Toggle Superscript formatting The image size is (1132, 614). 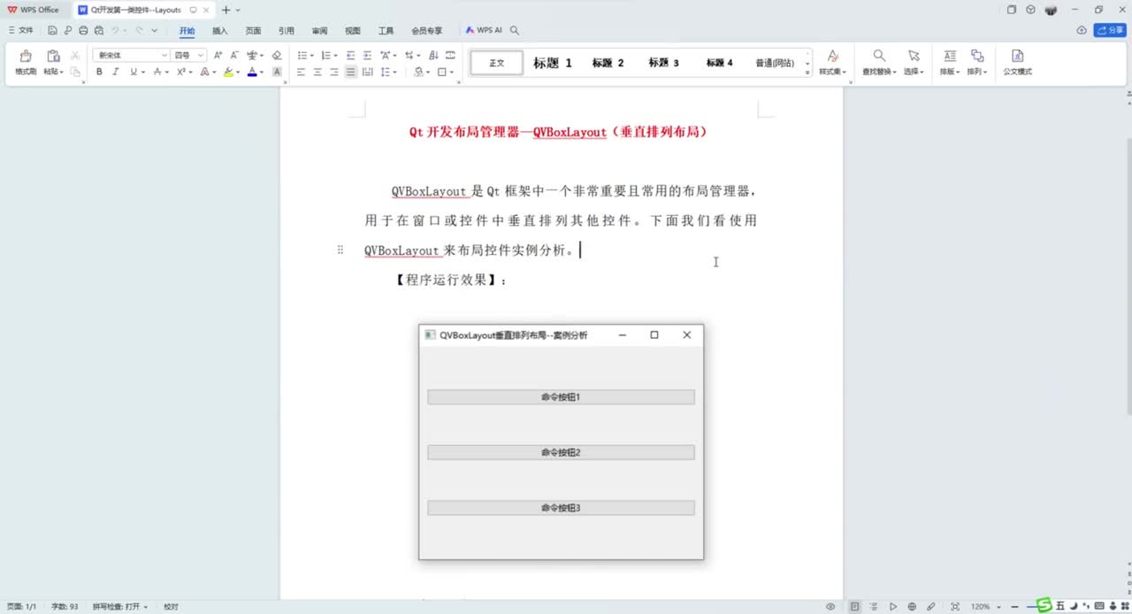pyautogui.click(x=180, y=72)
